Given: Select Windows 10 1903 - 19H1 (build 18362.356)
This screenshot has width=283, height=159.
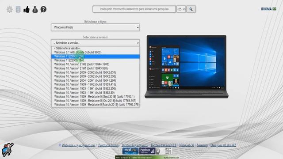Looking at the screenshot, I should [96, 88].
